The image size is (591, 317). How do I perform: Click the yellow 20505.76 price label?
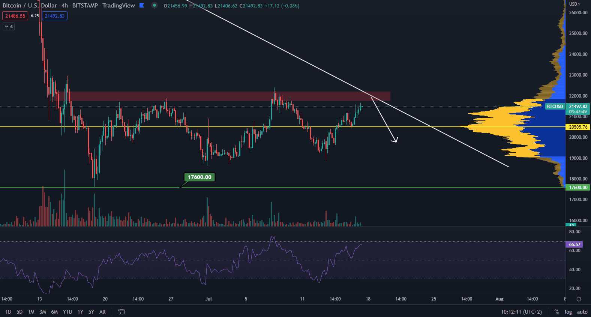[x=578, y=127]
